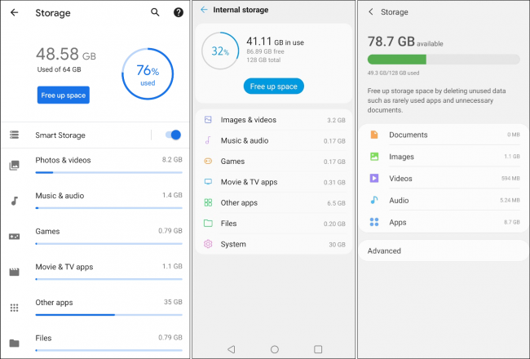
Task: Click the System gear icon
Action: [208, 244]
